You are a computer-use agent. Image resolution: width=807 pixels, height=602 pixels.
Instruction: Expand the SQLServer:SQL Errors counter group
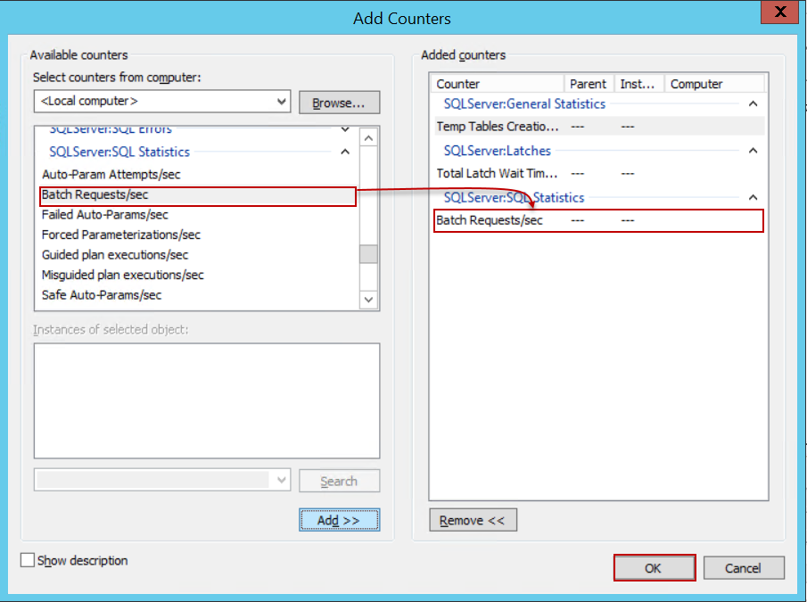tap(344, 129)
